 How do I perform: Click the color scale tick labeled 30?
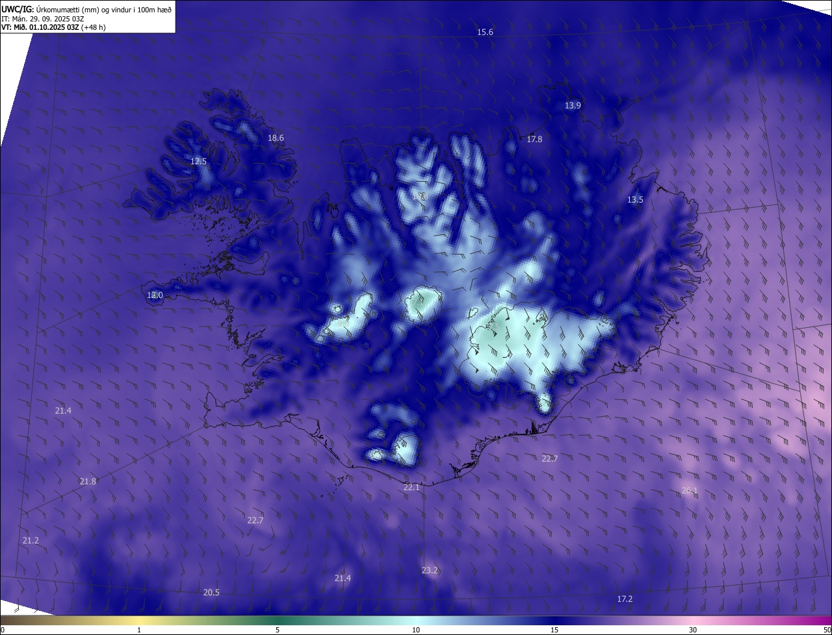coord(693,630)
